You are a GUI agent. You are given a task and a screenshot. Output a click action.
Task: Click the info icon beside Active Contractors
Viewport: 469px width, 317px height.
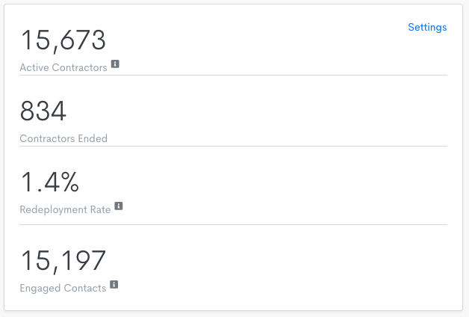click(115, 64)
